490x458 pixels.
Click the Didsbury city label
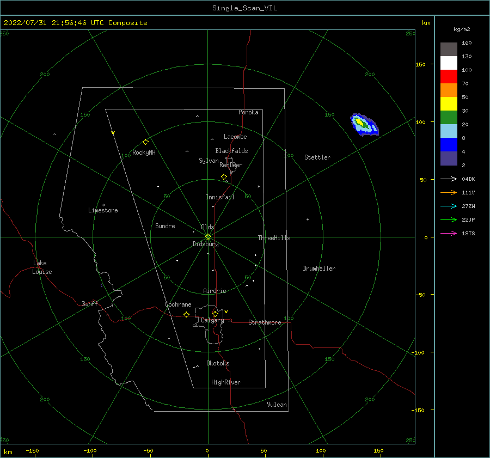pos(206,244)
